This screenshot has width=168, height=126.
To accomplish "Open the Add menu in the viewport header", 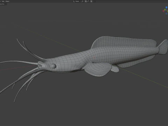I will click(x=3, y=1).
